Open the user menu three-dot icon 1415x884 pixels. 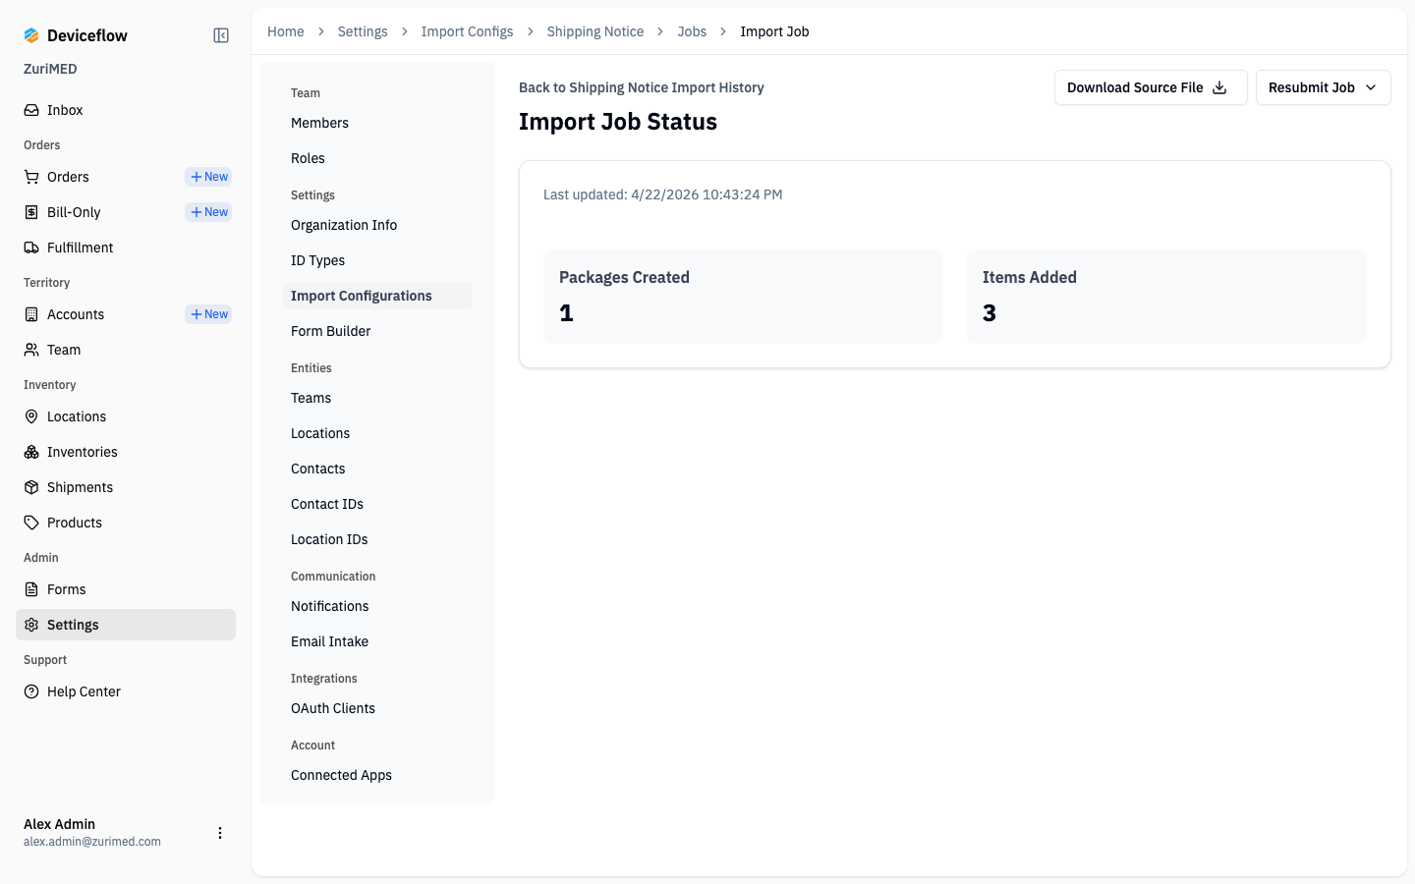point(220,833)
